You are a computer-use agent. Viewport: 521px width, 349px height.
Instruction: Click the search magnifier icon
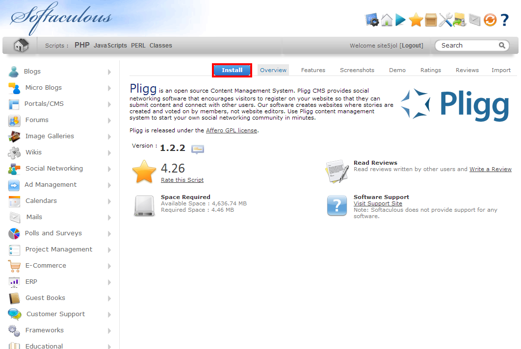pyautogui.click(x=502, y=45)
